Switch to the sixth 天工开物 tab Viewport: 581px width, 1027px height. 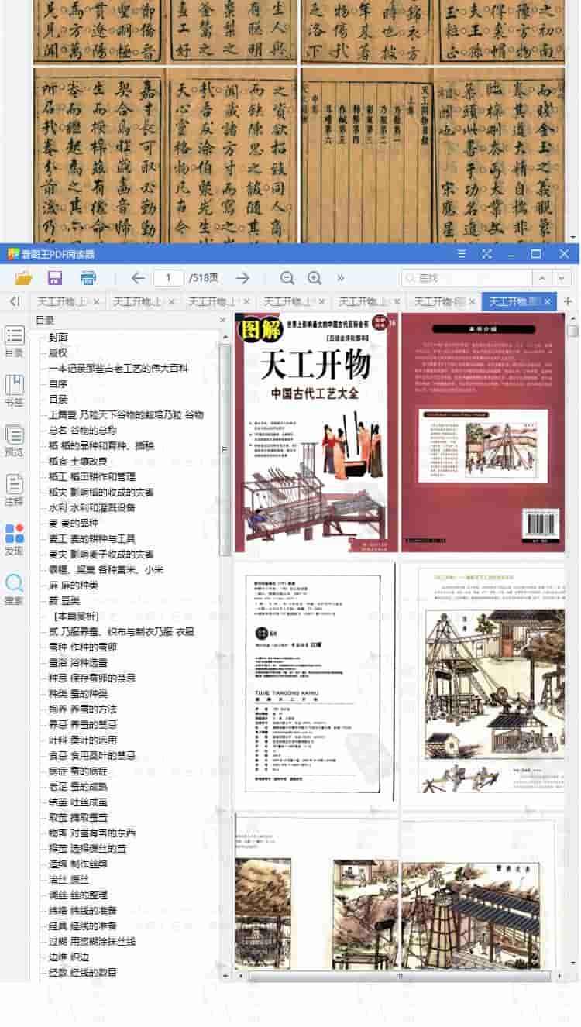443,302
